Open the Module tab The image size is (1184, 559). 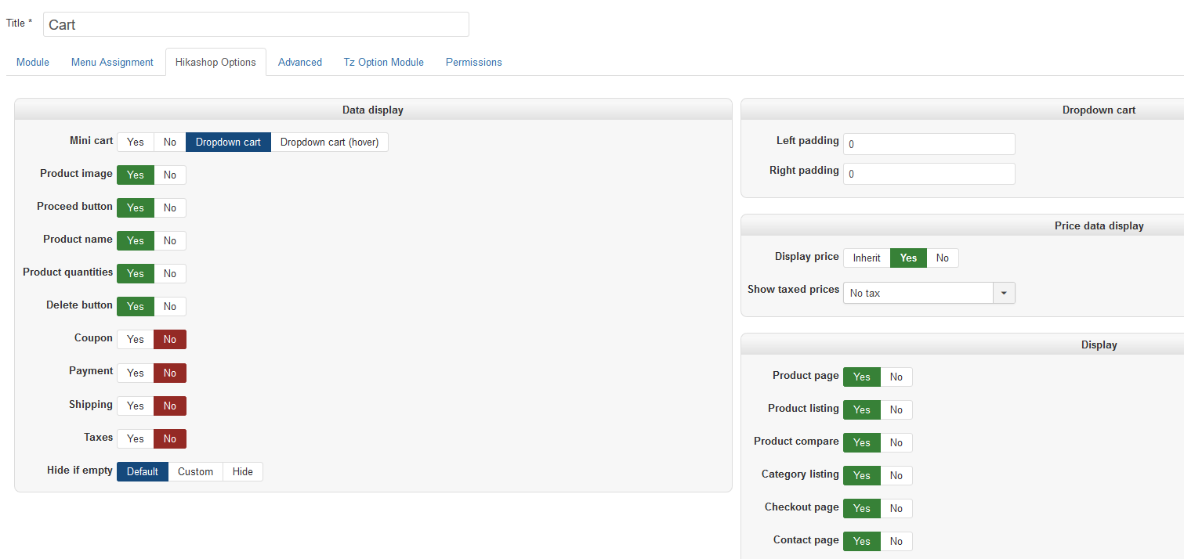(33, 62)
